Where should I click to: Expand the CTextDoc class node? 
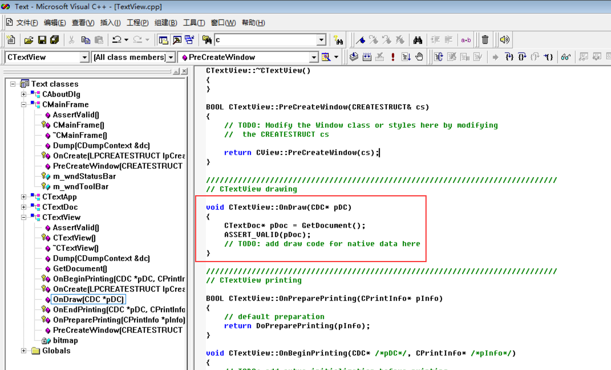(x=24, y=207)
